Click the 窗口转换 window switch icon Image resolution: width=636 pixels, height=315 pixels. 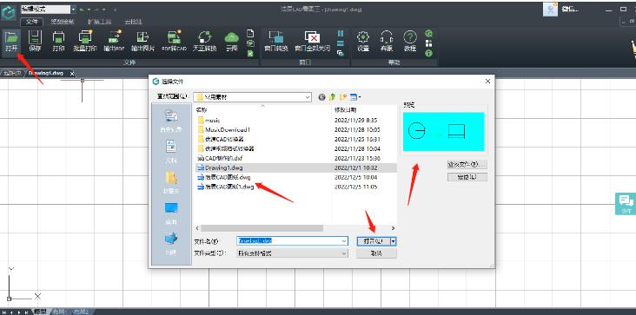coord(276,41)
